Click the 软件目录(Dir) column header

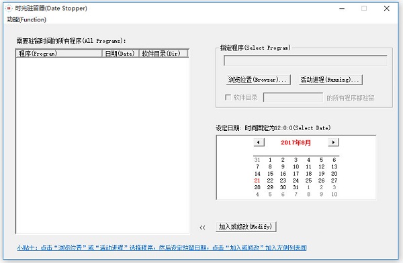click(163, 54)
